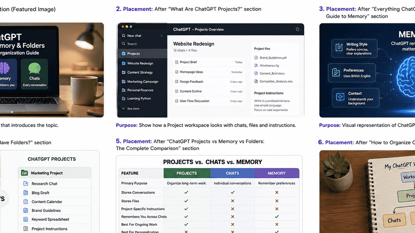
Task: Click the User Flow Discussion chat icon
Action: [x=176, y=101]
